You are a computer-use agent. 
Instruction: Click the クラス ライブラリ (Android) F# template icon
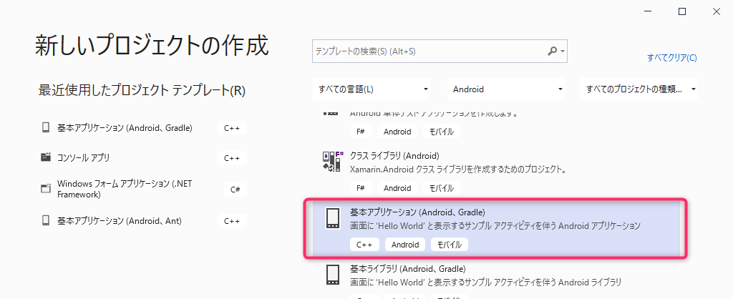333,162
